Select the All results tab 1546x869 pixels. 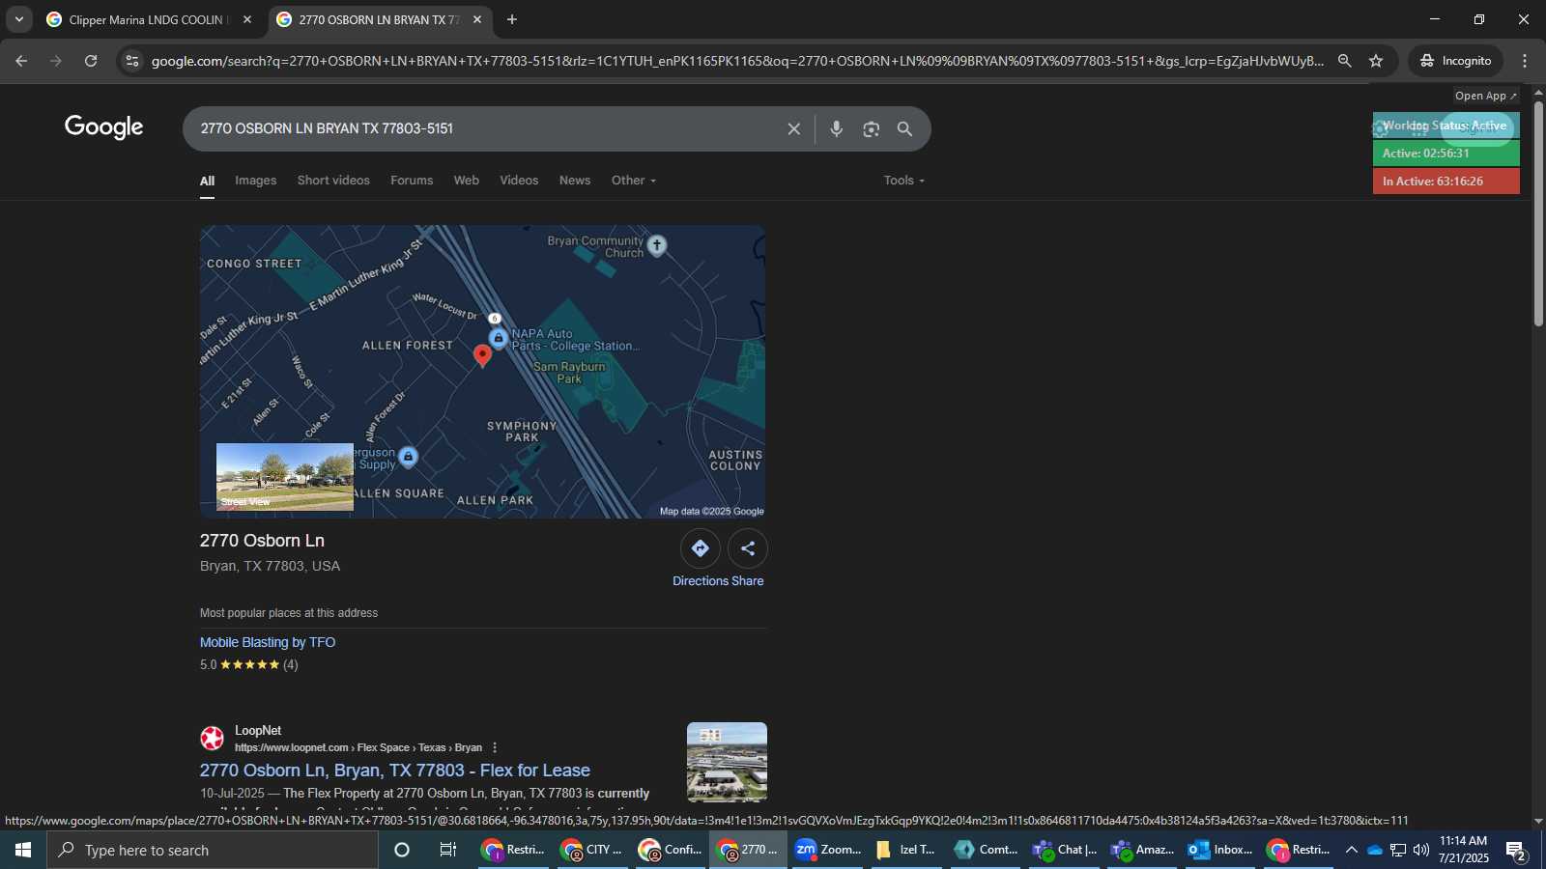pos(207,181)
